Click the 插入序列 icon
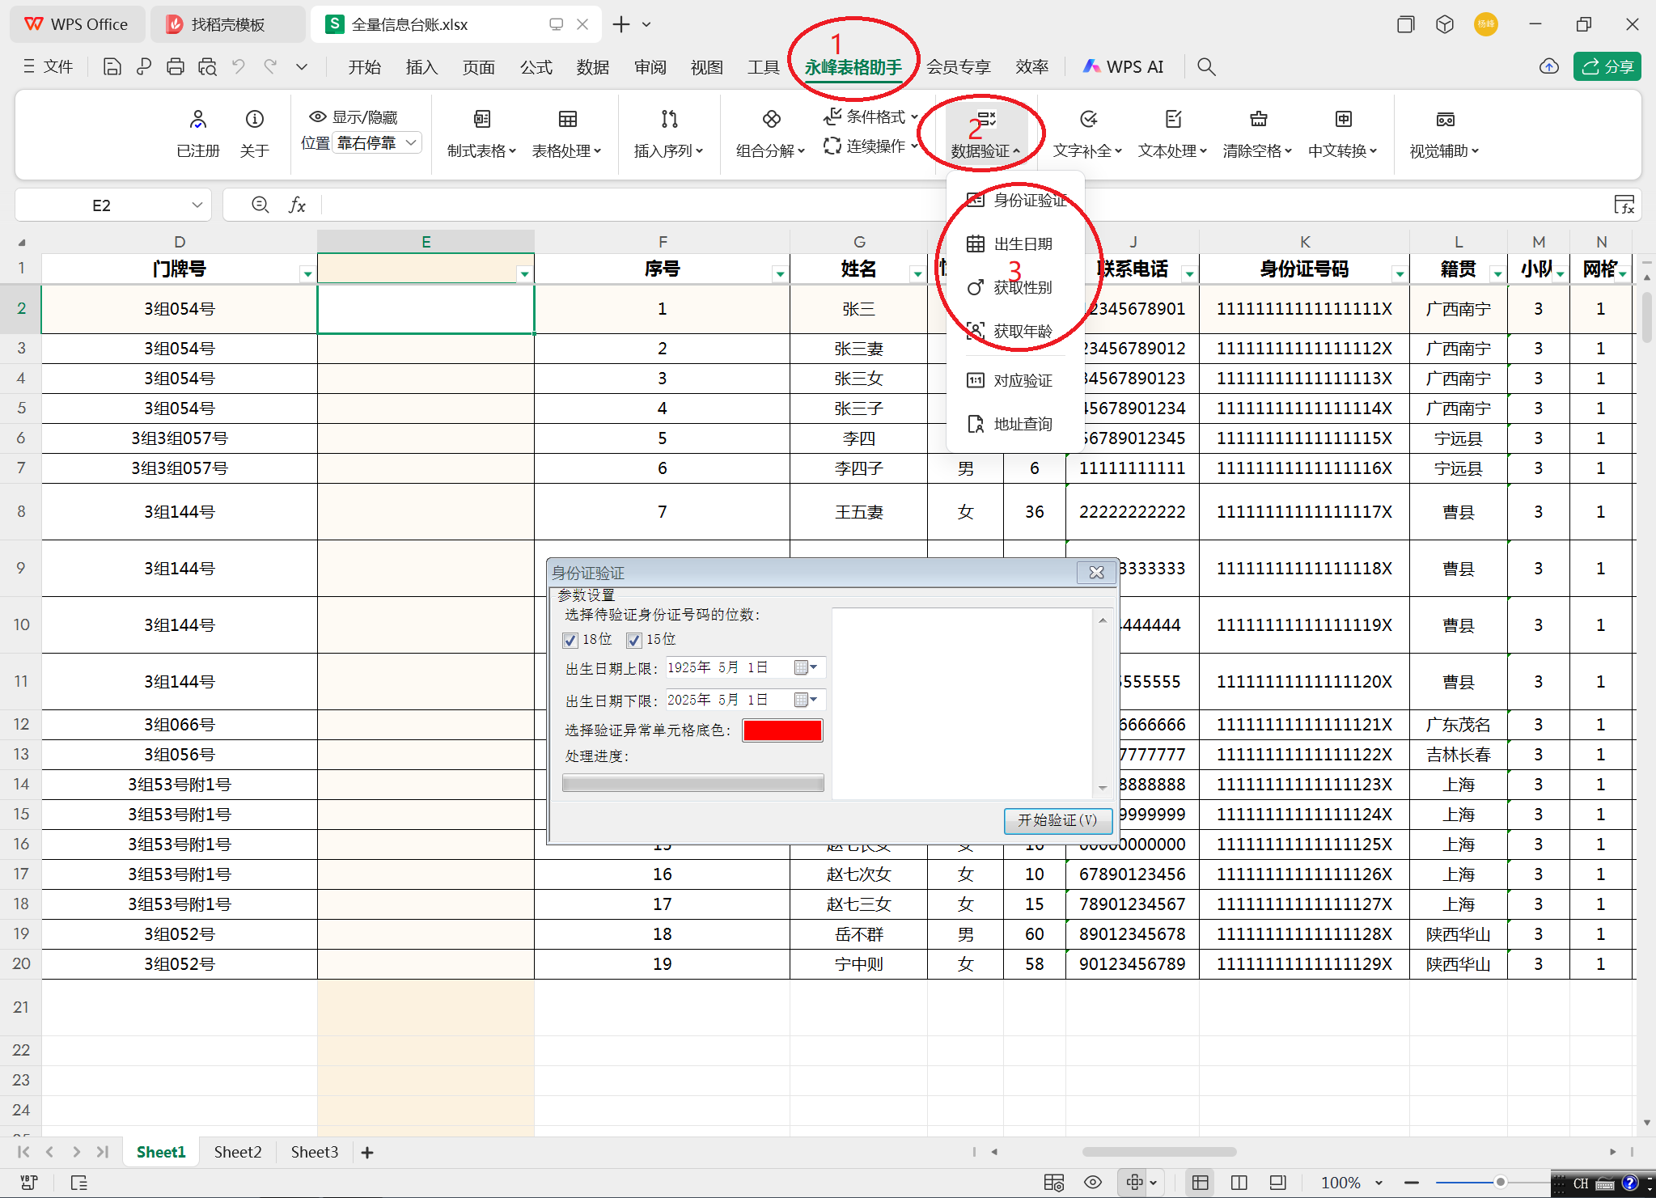 click(669, 120)
